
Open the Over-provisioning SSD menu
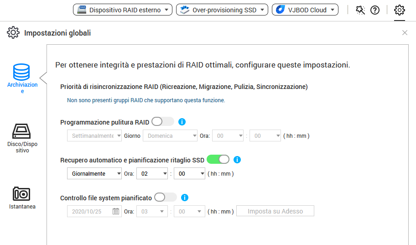click(x=222, y=10)
